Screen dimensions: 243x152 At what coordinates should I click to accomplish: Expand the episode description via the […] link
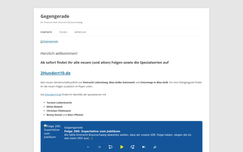[90, 138]
